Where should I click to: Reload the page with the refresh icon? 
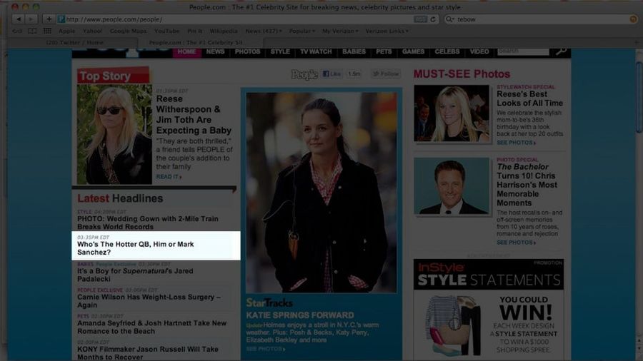pos(433,19)
